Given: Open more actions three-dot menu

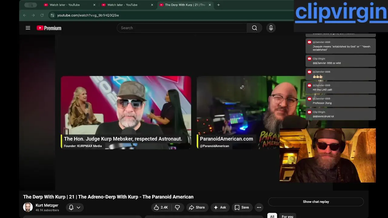Looking at the screenshot, I should (x=259, y=207).
